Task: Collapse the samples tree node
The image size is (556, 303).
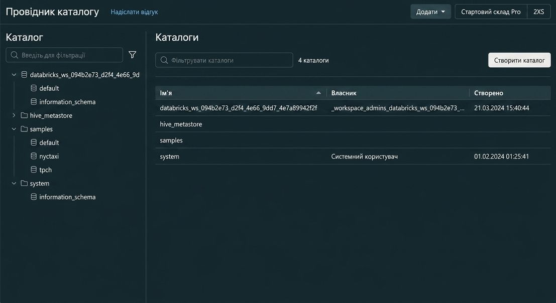Action: [x=14, y=129]
